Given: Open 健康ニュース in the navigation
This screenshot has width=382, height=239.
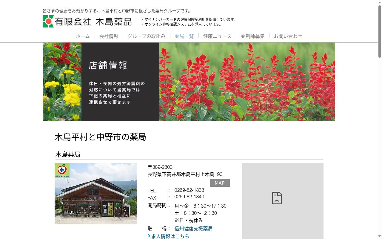Looking at the screenshot, I should (217, 36).
